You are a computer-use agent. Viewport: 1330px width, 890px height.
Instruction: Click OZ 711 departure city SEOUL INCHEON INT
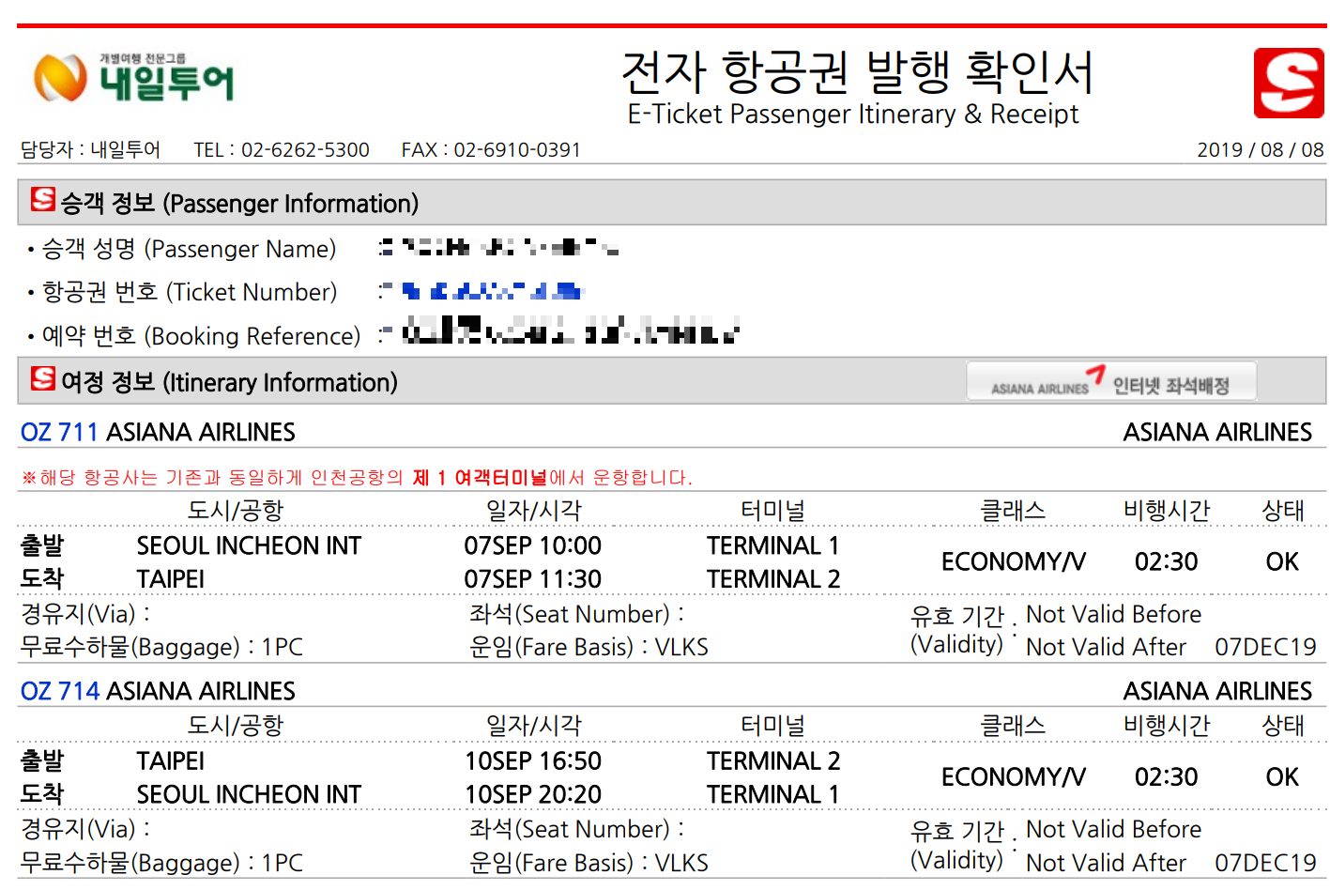click(249, 545)
